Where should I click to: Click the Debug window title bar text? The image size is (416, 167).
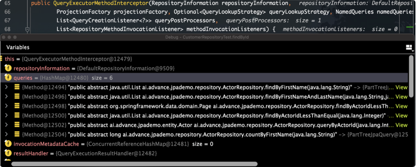[207, 37]
